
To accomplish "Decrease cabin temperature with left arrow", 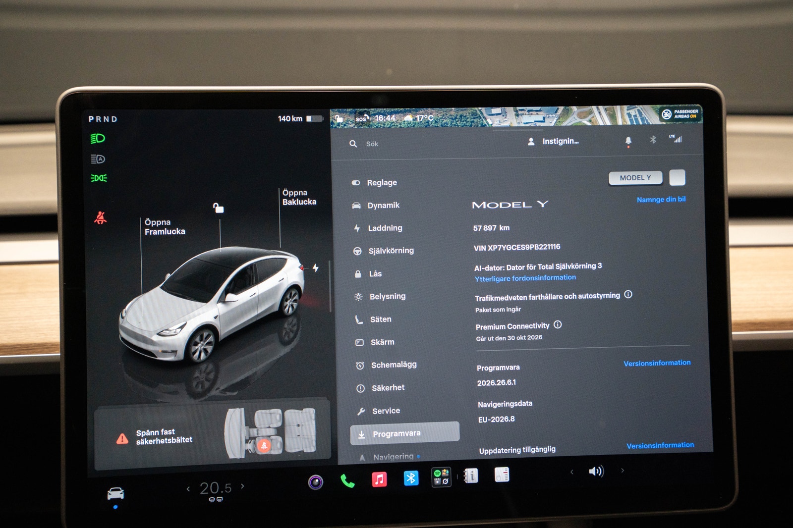I will click(188, 489).
